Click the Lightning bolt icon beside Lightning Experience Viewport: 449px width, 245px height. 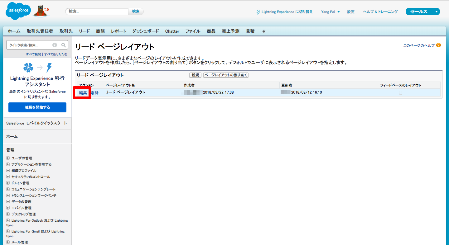258,12
